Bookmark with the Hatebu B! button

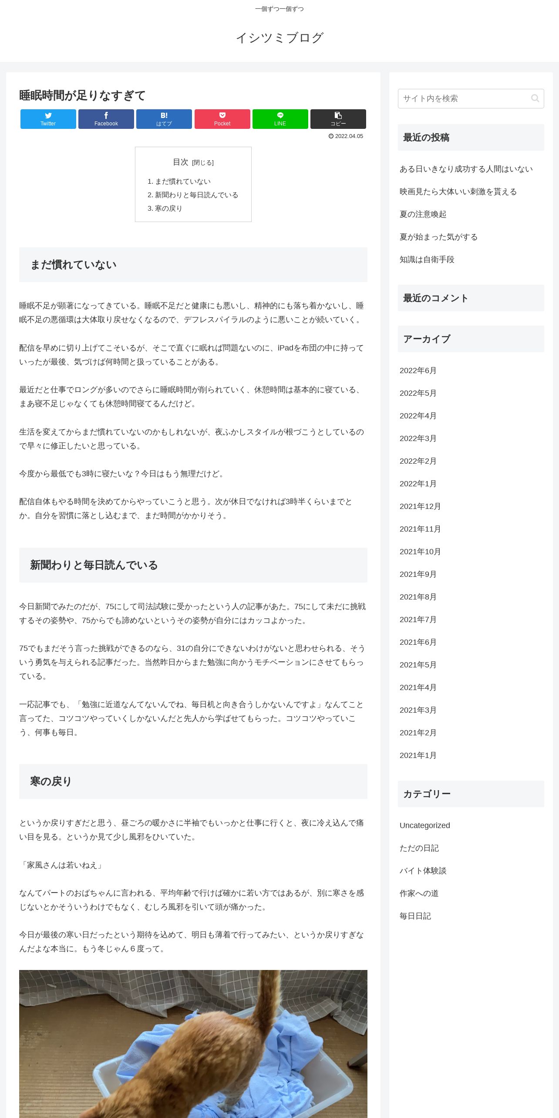[164, 119]
